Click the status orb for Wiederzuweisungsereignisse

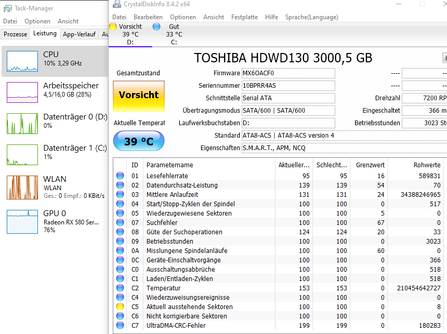[120, 298]
